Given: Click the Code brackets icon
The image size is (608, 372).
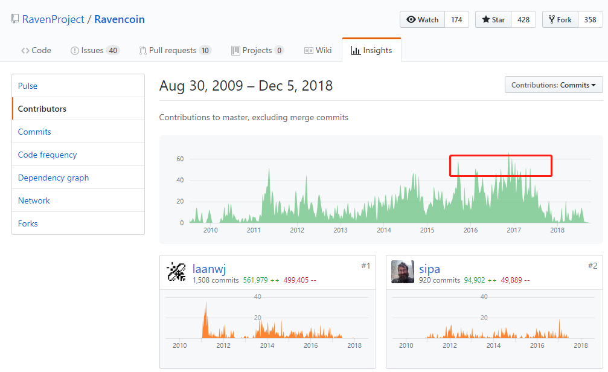Looking at the screenshot, I should click(x=25, y=51).
